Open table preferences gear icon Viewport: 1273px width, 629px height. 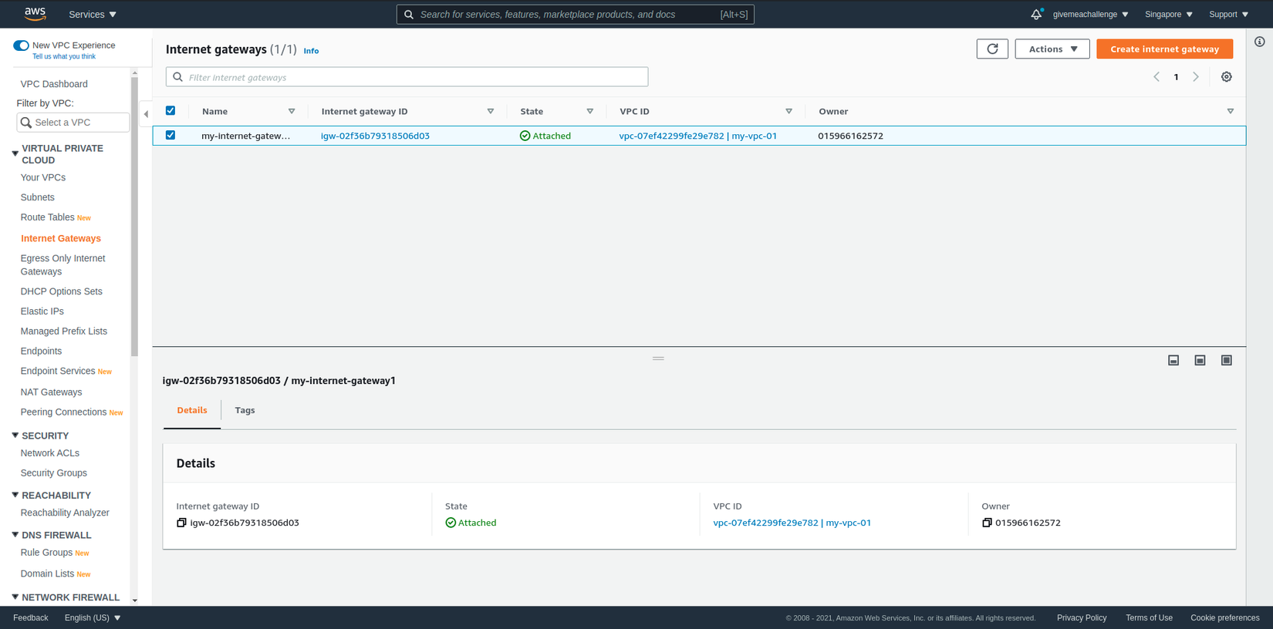pyautogui.click(x=1226, y=77)
